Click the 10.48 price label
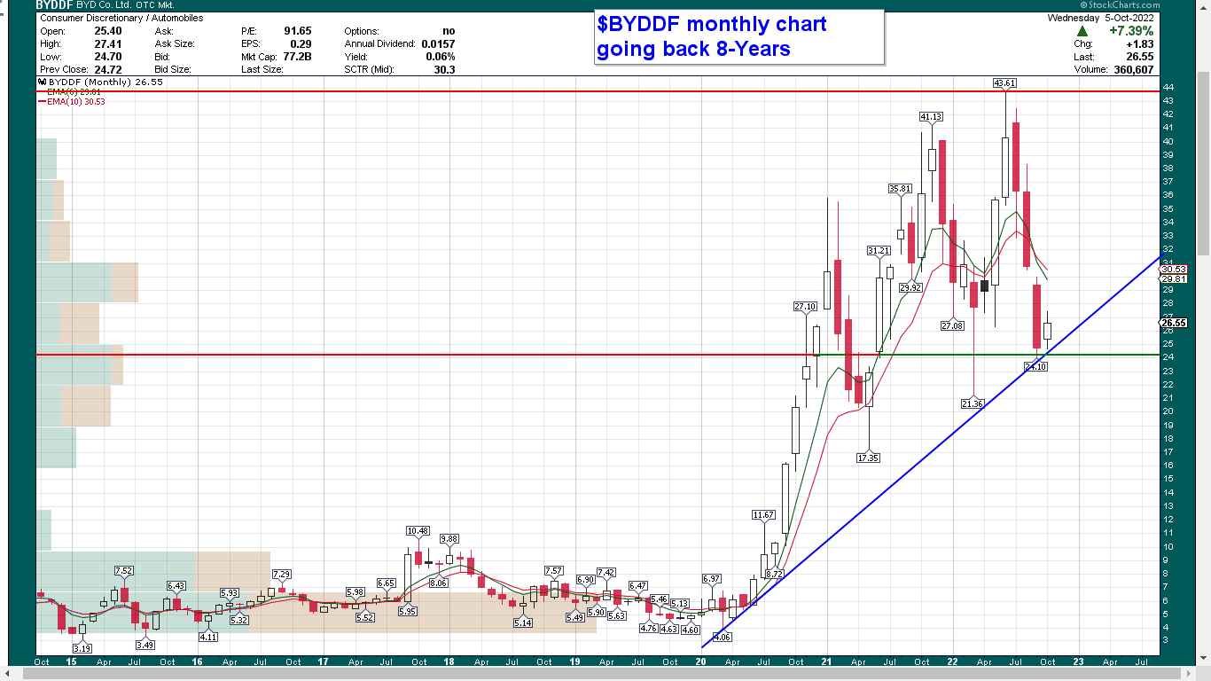The image size is (1211, 681). (418, 530)
